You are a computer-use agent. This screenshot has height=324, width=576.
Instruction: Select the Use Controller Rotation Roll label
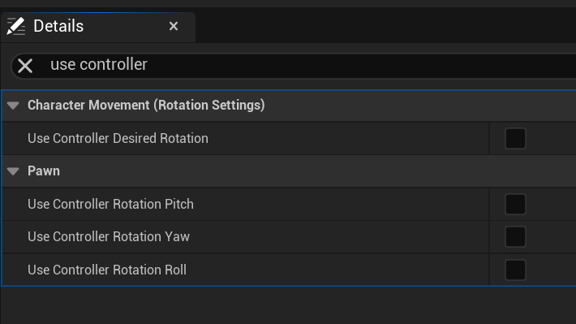[x=107, y=270]
